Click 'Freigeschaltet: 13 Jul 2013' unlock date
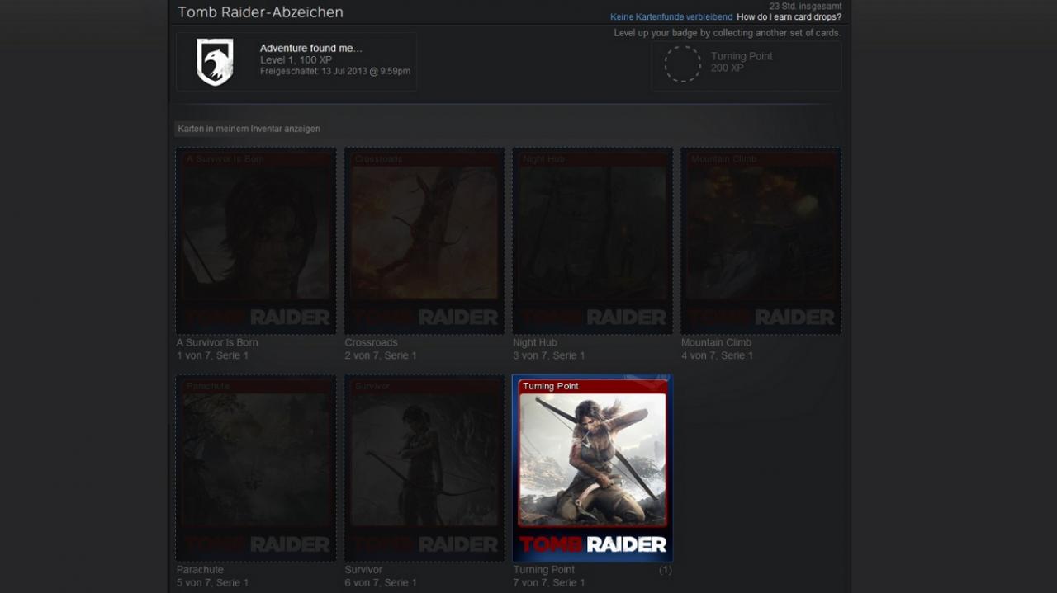This screenshot has width=1057, height=593. click(x=335, y=72)
